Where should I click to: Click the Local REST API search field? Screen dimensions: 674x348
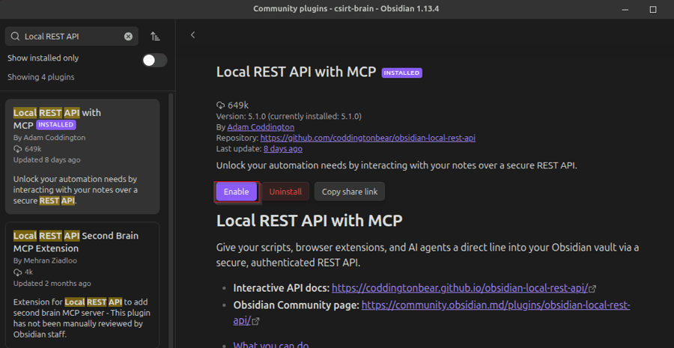(72, 37)
